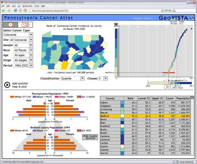Click the Open Notebook link

click(x=186, y=162)
